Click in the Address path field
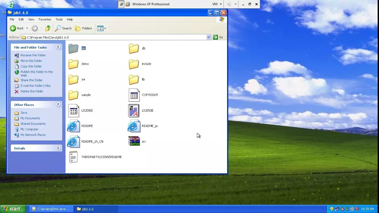The height and width of the screenshot is (213, 379). click(114, 37)
